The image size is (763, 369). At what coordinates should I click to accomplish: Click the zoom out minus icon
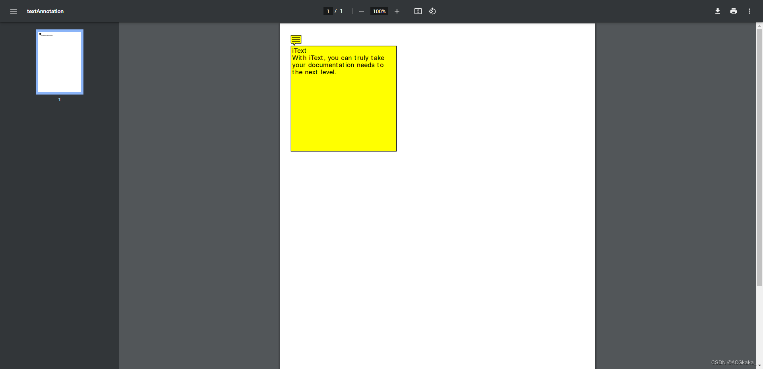[x=362, y=11]
